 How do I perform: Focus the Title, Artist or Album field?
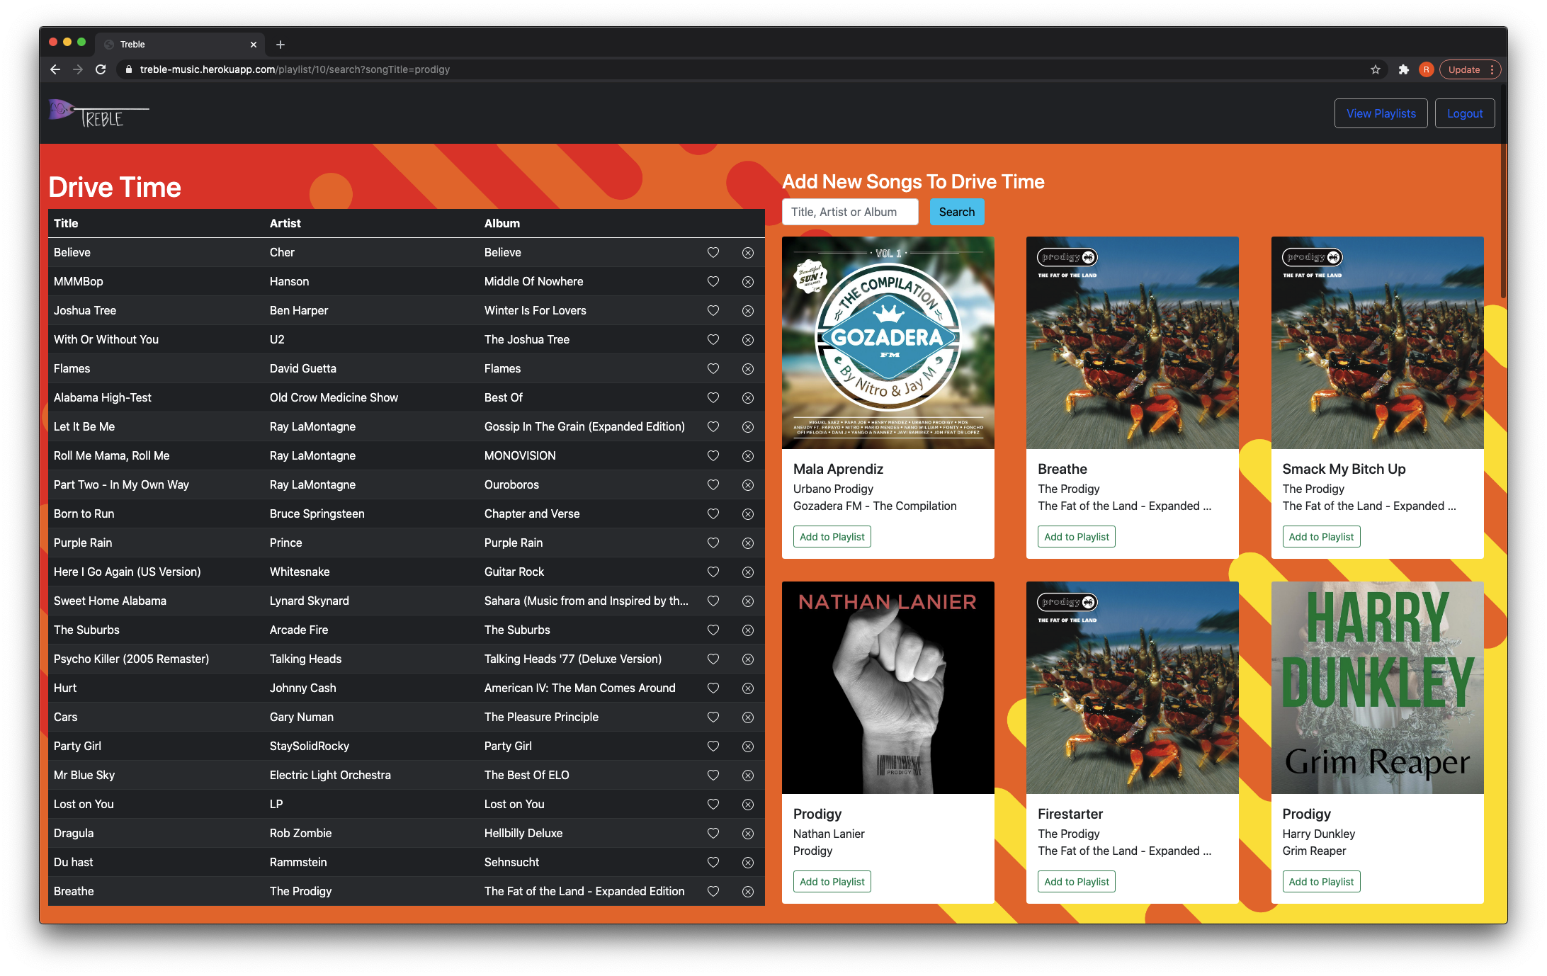pyautogui.click(x=849, y=212)
